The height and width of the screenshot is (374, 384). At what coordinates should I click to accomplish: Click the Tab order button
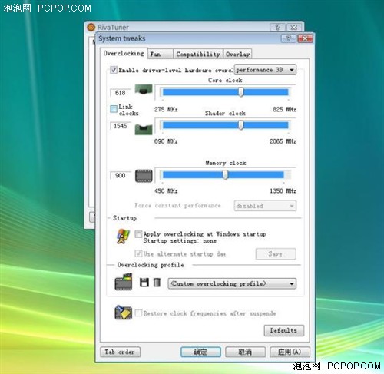click(120, 352)
